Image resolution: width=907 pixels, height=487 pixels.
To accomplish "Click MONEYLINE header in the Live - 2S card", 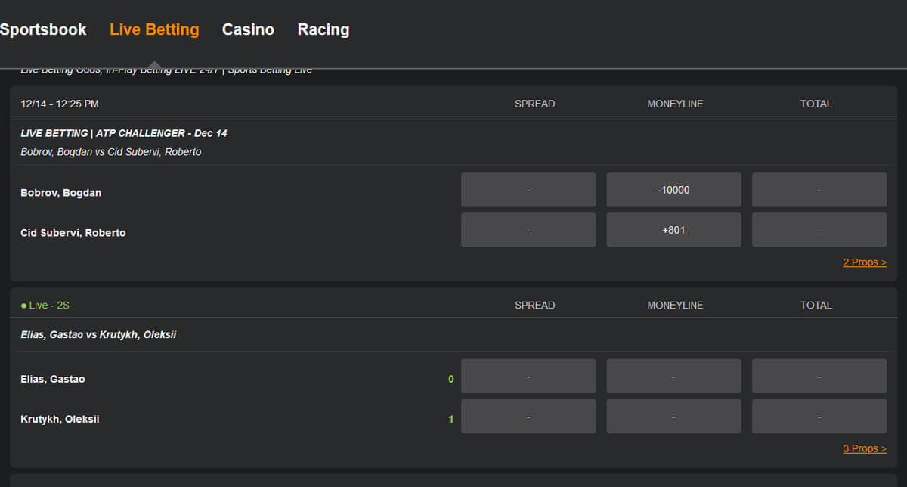I will tap(675, 306).
